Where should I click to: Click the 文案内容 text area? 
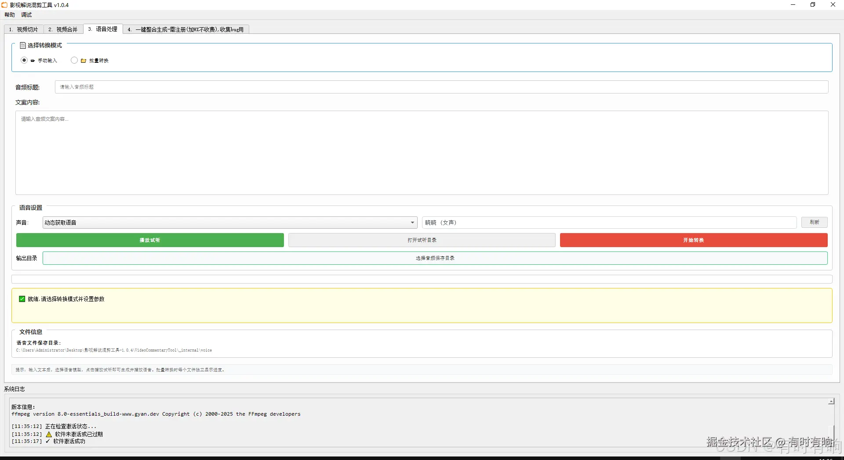click(422, 153)
